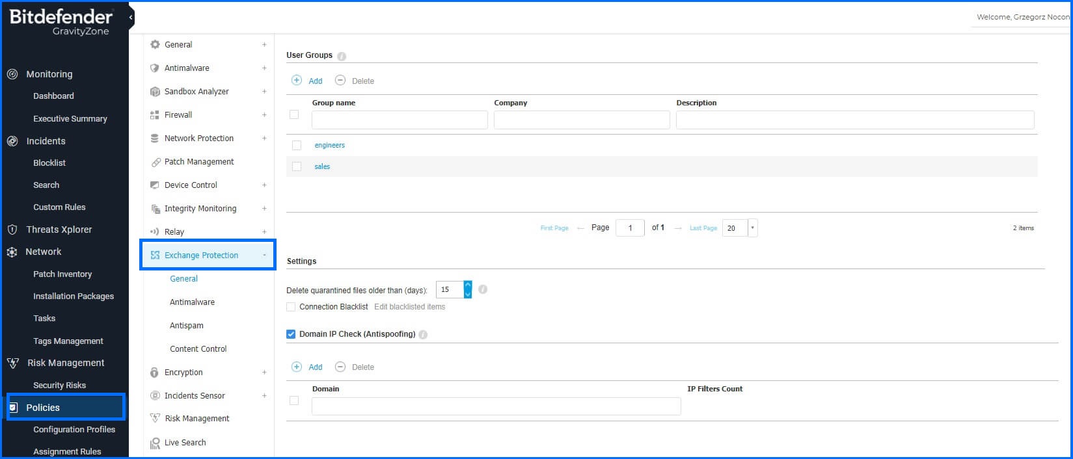Click the Domain filter field
This screenshot has width=1073, height=459.
(x=496, y=406)
